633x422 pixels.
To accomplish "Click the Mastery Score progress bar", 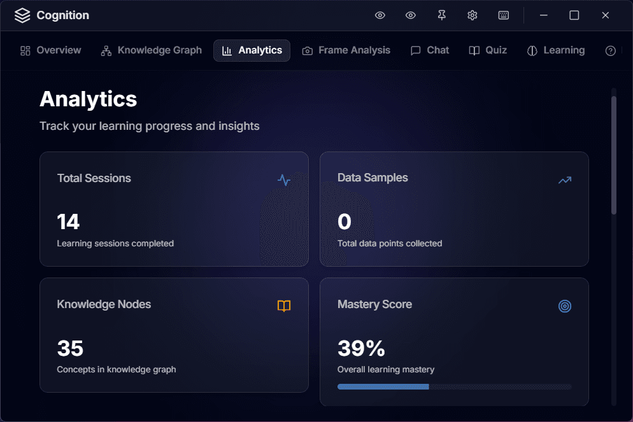I will 454,386.
